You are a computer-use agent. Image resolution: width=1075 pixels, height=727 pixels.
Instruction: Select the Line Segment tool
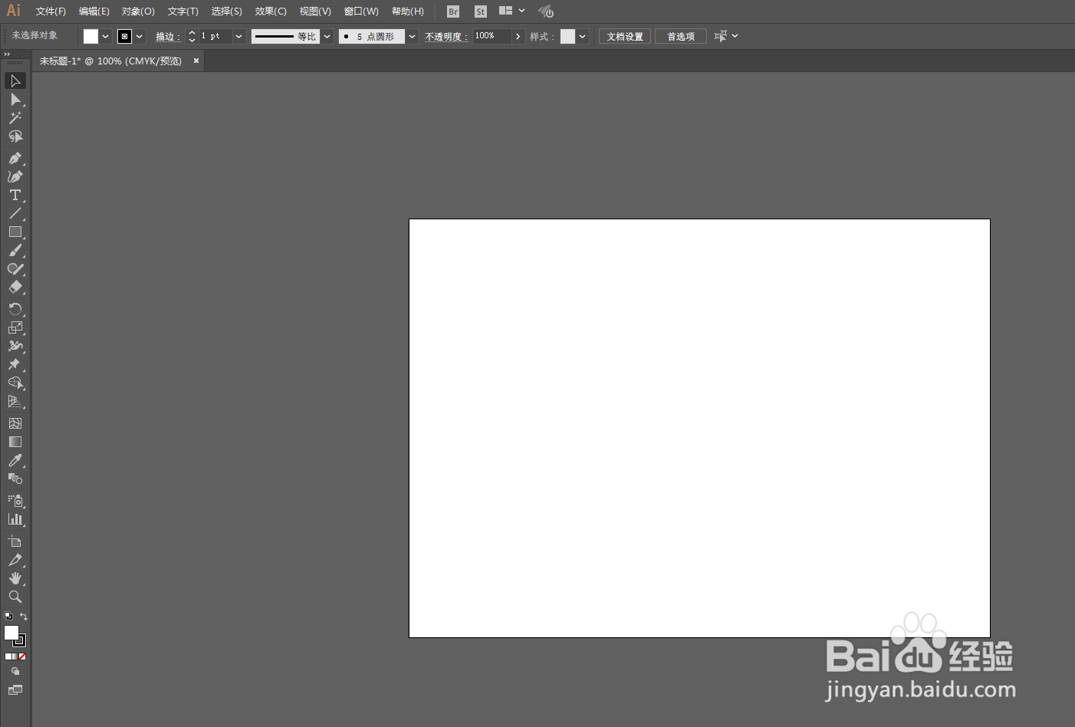(15, 213)
